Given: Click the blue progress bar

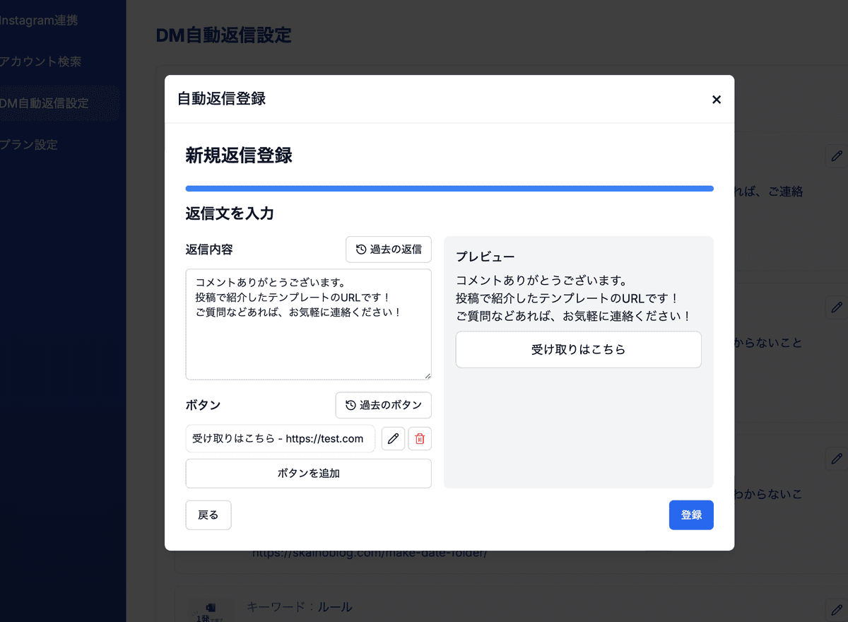Looking at the screenshot, I should (449, 189).
